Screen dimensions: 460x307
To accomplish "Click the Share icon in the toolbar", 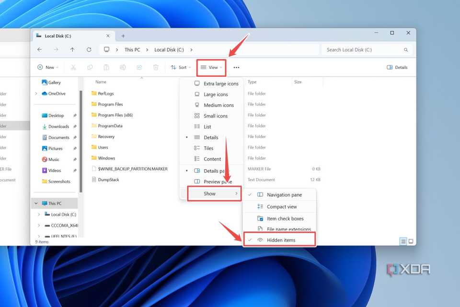I will click(x=139, y=67).
